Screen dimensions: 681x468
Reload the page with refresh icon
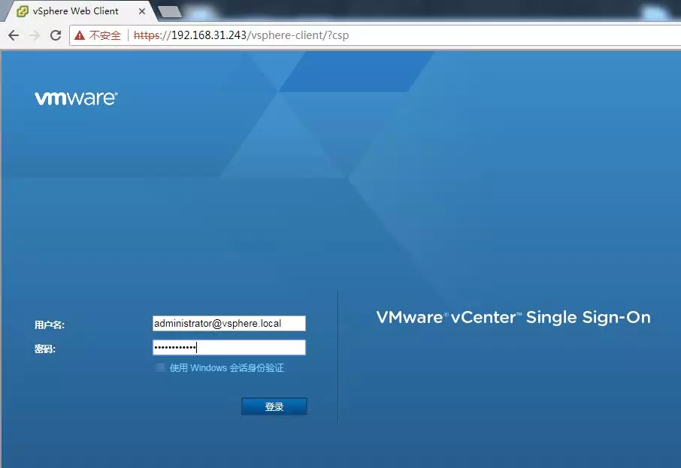[56, 35]
